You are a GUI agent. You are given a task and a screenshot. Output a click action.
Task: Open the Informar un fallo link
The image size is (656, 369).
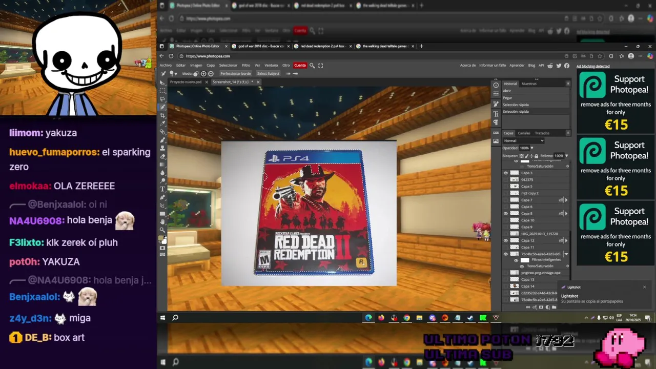(493, 66)
